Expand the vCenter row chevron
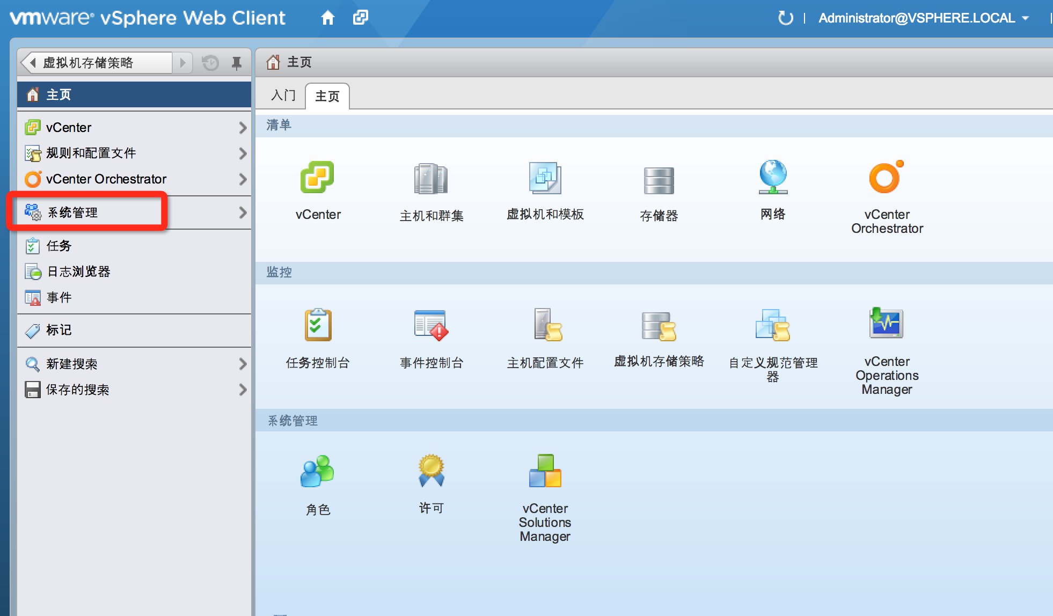 click(x=243, y=128)
